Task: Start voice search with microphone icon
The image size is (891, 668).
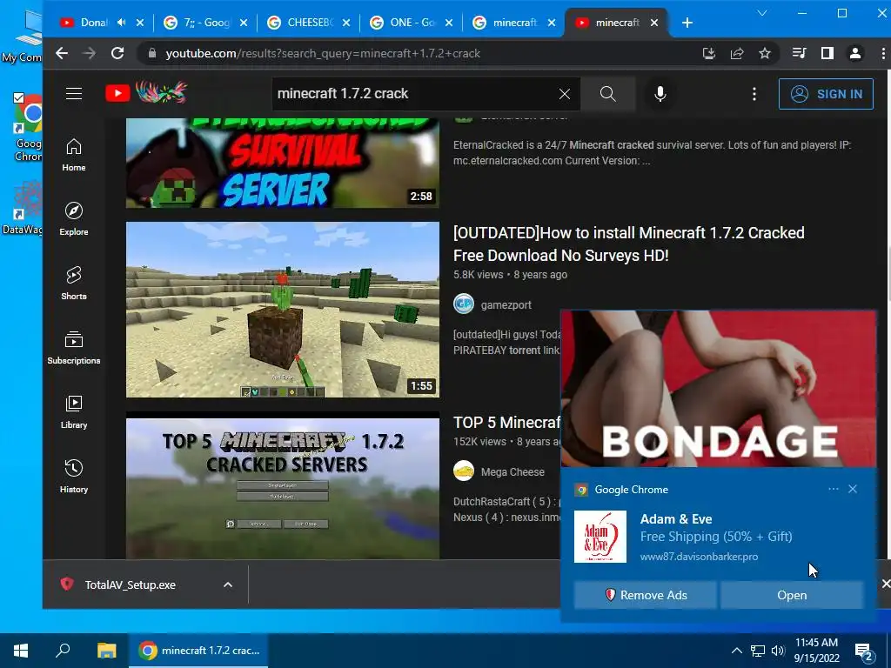Action: click(660, 94)
